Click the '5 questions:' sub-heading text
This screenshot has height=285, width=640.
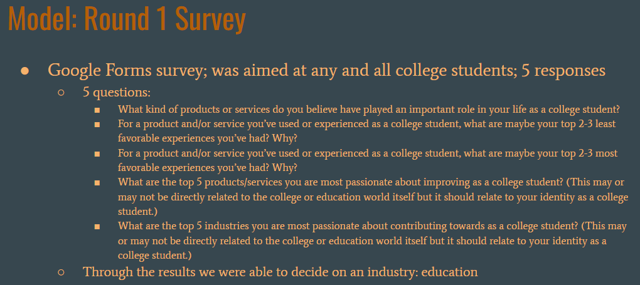coord(117,93)
